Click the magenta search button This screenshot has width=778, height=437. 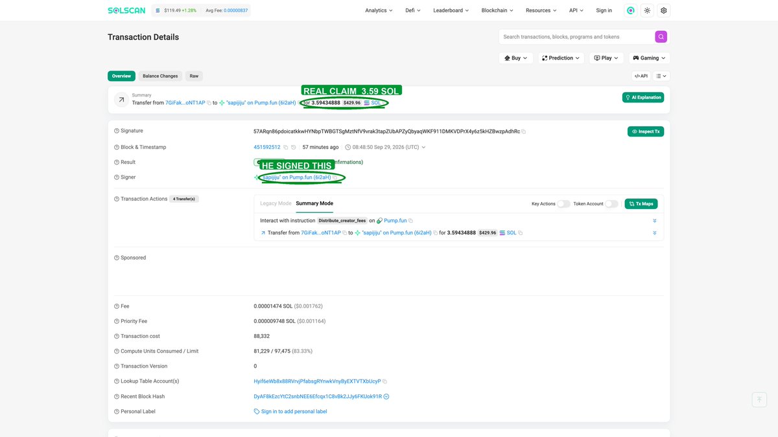click(661, 37)
